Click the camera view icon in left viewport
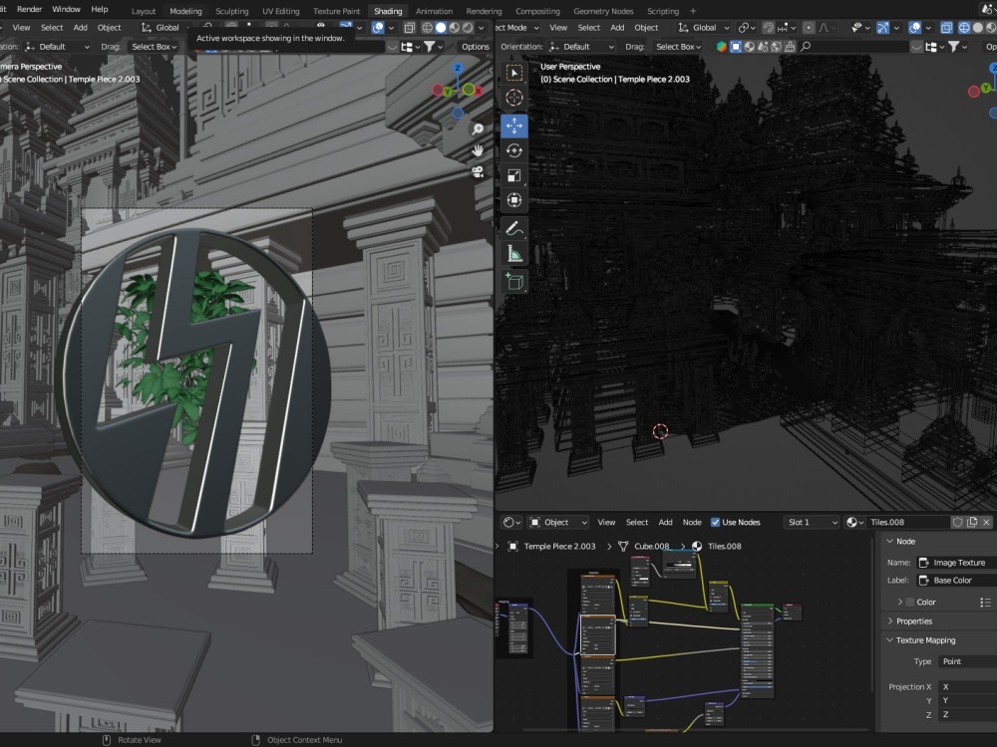Image resolution: width=997 pixels, height=747 pixels. point(478,172)
